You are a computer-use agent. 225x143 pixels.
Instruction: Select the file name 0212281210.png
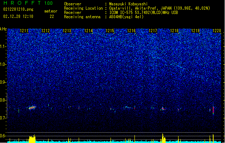18,9
